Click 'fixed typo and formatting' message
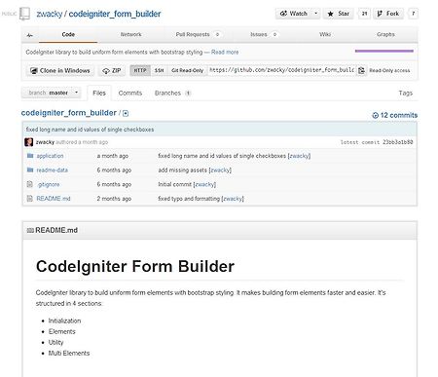The width and height of the screenshot is (438, 377). coord(189,199)
